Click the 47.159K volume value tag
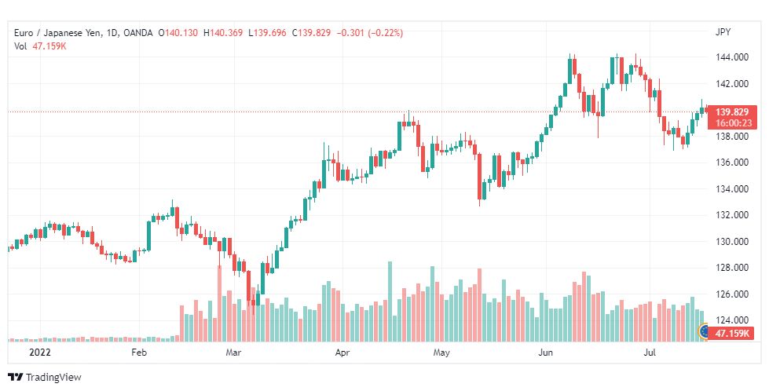Image resolution: width=769 pixels, height=391 pixels. [x=732, y=334]
